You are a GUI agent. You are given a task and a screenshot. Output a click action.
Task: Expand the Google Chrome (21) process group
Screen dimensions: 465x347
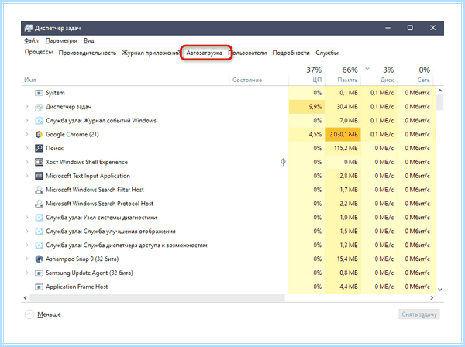26,135
